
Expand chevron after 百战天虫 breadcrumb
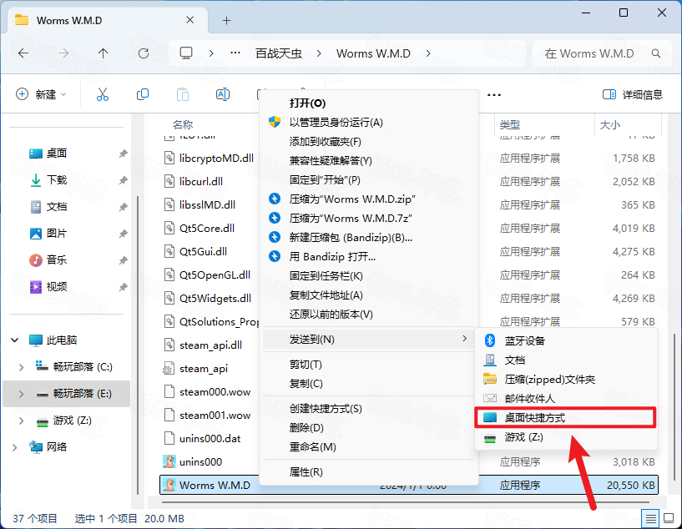tap(319, 53)
